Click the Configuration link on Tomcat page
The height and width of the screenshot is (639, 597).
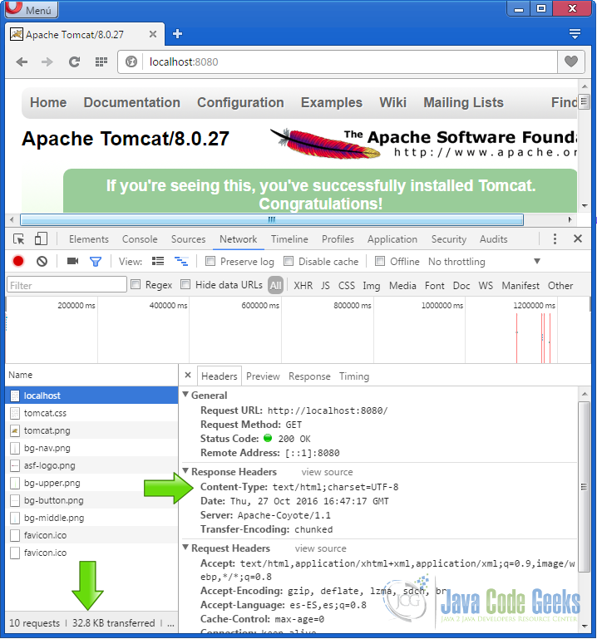click(240, 103)
